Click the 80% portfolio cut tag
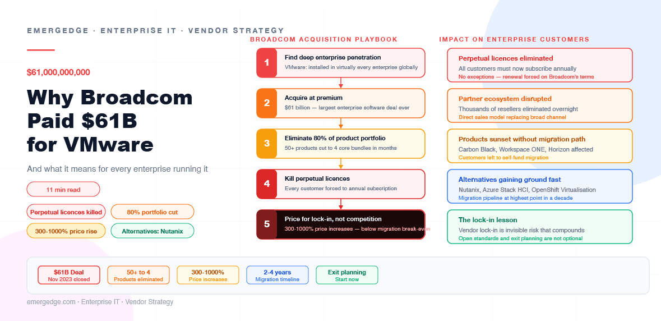This screenshot has width=661, height=321. tap(152, 212)
